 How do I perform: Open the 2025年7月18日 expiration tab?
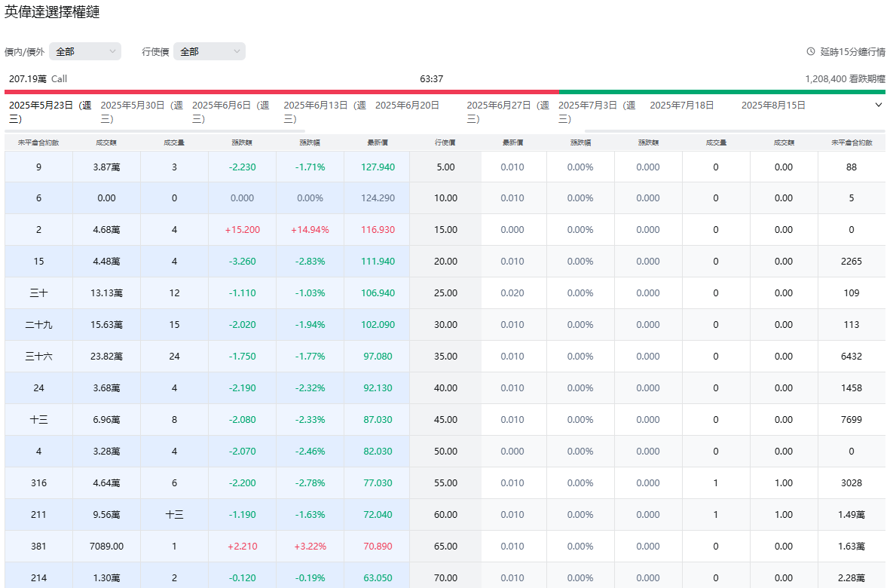click(682, 106)
